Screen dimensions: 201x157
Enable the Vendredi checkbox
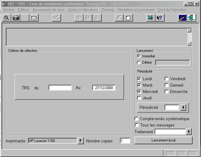click(167, 79)
